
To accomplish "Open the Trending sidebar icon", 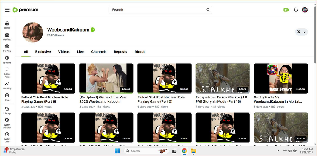I will tap(7, 85).
